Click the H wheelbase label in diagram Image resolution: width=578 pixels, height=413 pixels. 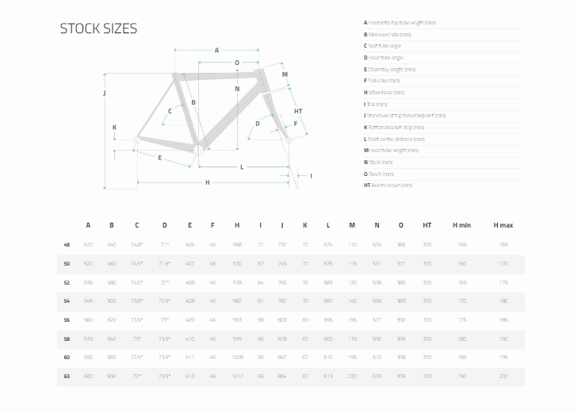(208, 182)
